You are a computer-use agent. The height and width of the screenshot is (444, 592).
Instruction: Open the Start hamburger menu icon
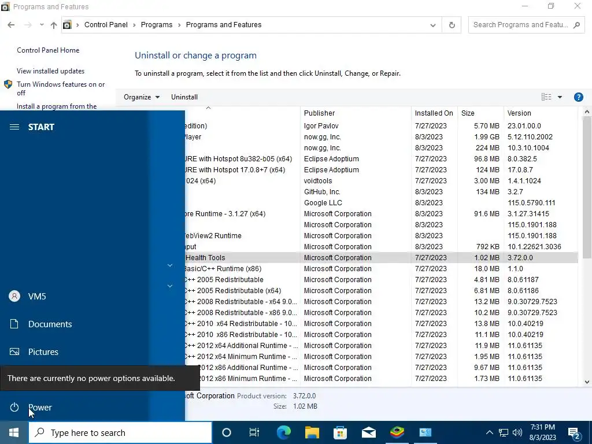point(14,127)
